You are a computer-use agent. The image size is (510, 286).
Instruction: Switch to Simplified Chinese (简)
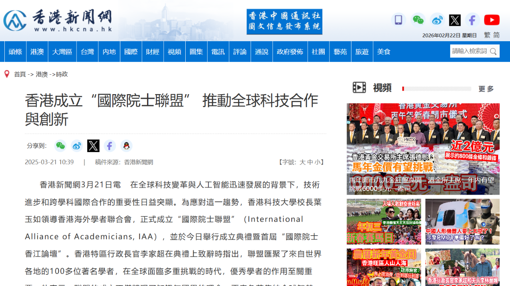click(496, 35)
